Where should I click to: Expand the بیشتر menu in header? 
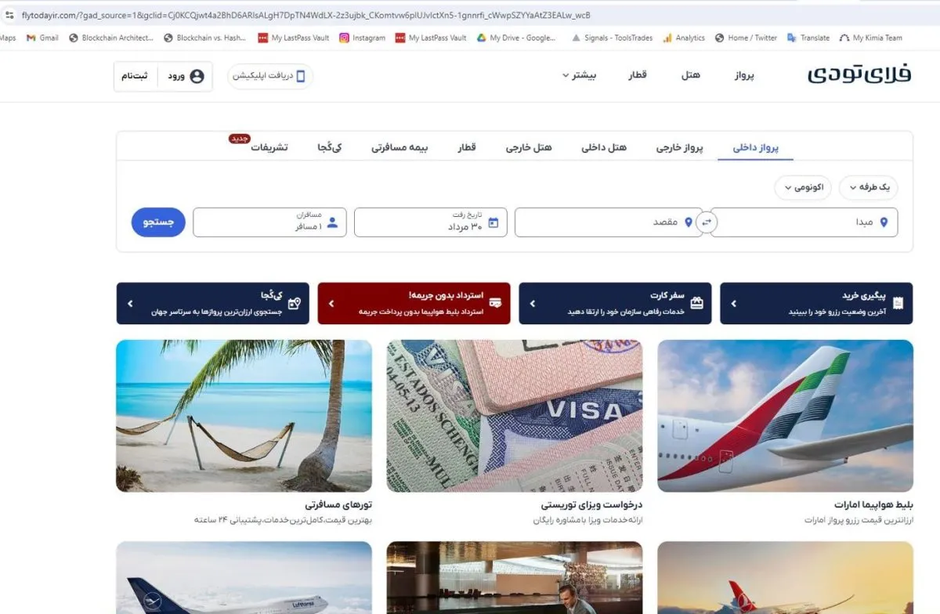click(579, 76)
